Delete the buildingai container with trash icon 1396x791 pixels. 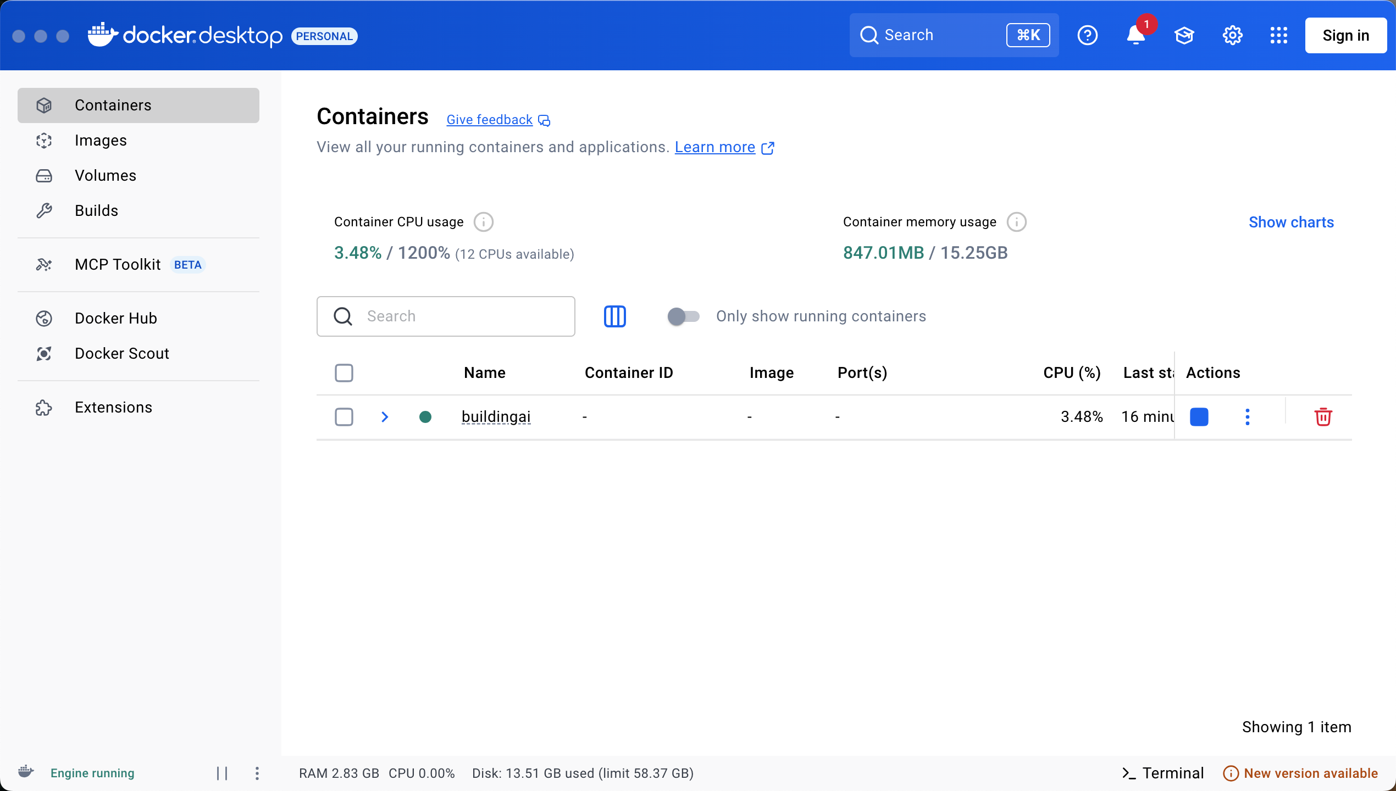[x=1323, y=417]
